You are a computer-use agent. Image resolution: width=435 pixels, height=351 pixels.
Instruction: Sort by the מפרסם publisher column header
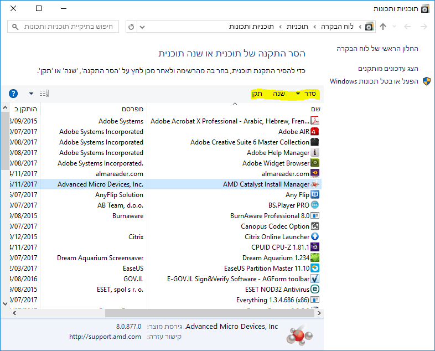94,109
